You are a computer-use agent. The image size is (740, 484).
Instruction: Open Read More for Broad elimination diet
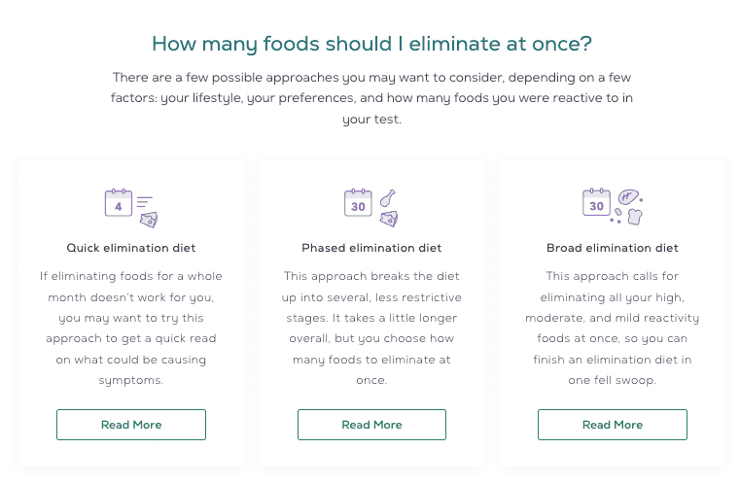click(613, 425)
